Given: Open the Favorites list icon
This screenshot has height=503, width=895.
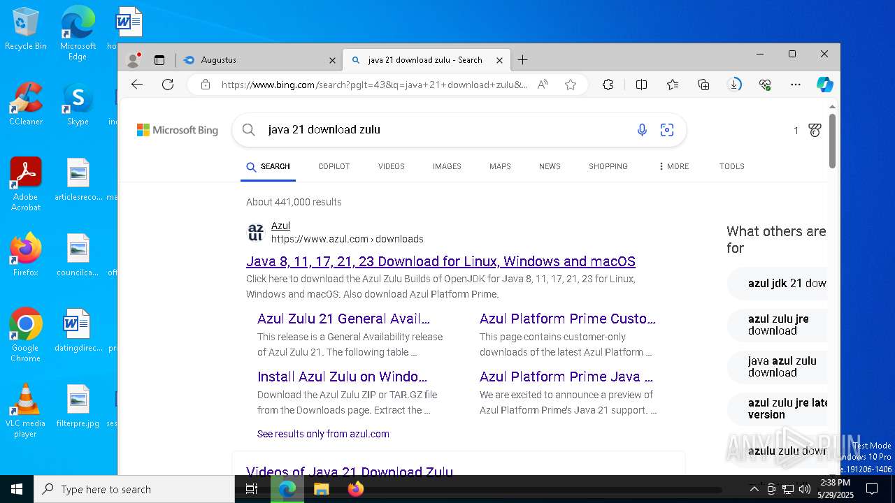Looking at the screenshot, I should (673, 85).
